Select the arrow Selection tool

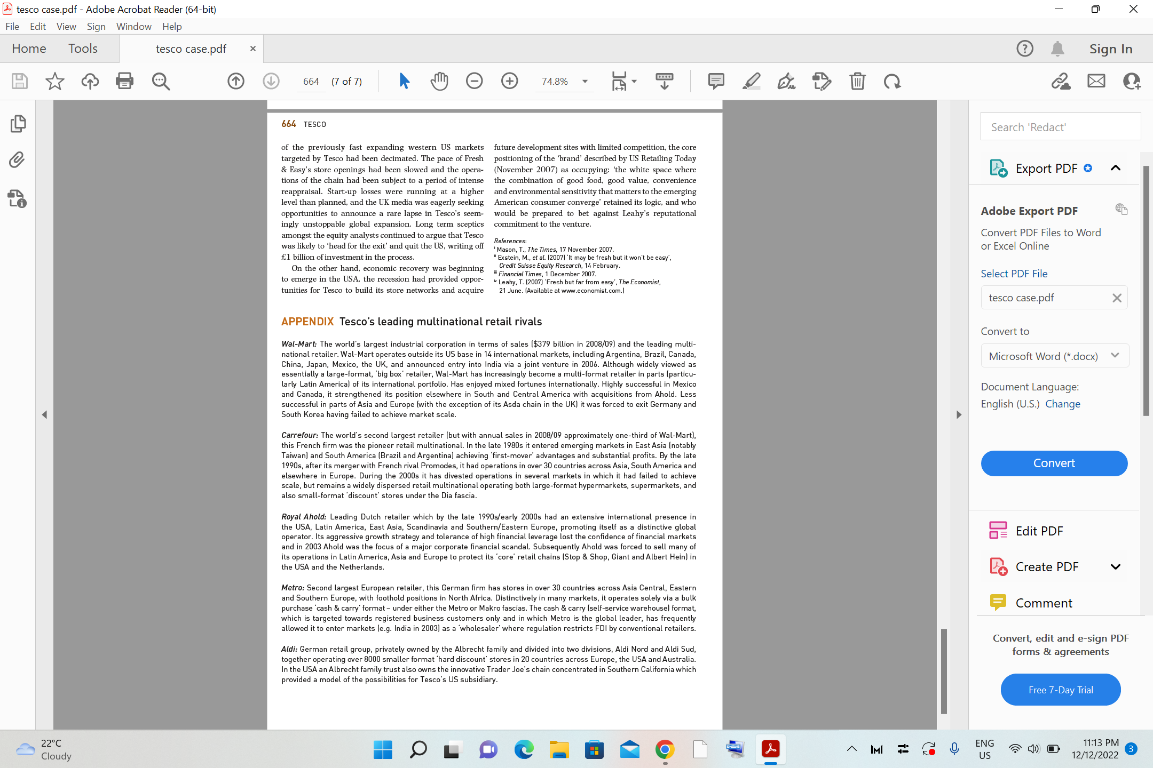(x=404, y=81)
